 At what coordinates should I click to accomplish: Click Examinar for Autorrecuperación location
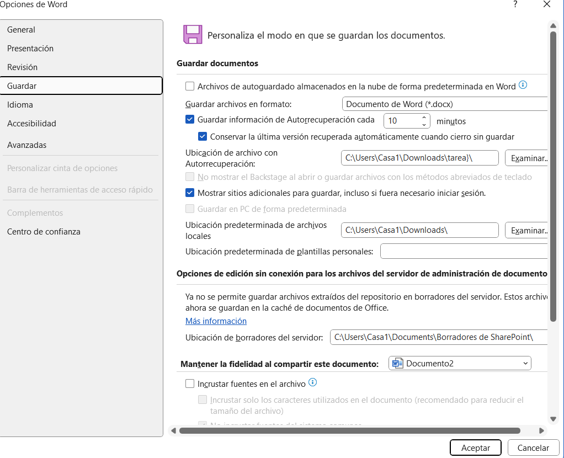tap(526, 158)
